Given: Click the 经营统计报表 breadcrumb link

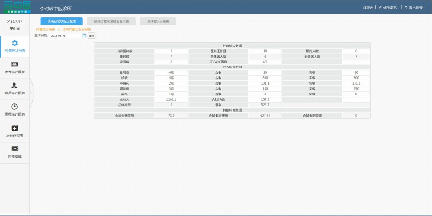Looking at the screenshot, I should point(45,29).
